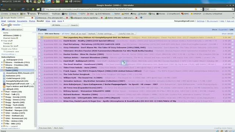
Task: Click the subscriptions list scrollbar
Action: (35, 93)
